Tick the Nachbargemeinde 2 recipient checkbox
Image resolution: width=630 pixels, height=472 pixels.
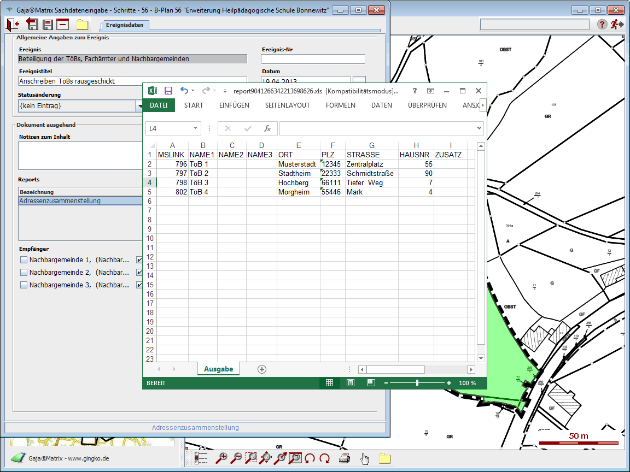tap(24, 272)
